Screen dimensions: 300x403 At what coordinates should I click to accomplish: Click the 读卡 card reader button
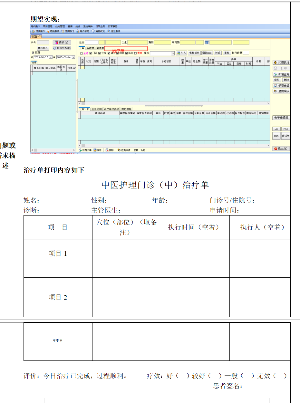pos(62,42)
